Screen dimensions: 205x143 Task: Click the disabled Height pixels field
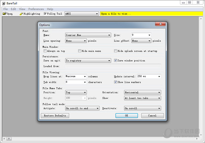coord(76,98)
